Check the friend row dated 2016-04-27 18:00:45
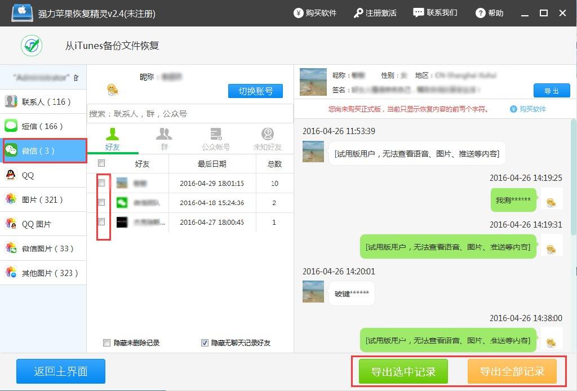The width and height of the screenshot is (577, 391). (x=102, y=221)
